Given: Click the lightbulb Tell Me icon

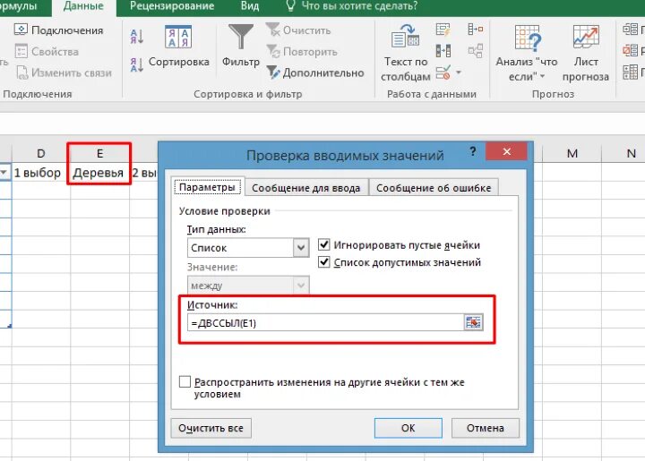Looking at the screenshot, I should pos(290,5).
